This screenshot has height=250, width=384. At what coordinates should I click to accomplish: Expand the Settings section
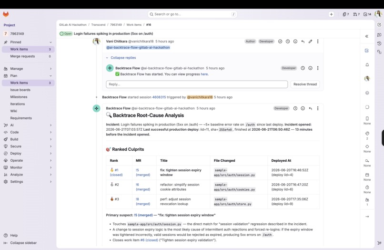pos(28,182)
